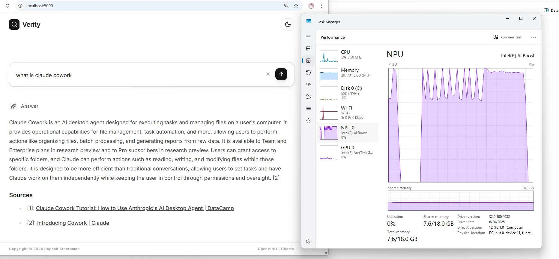Open Services page in Task Manager sidebar
The height and width of the screenshot is (259, 559).
click(308, 121)
